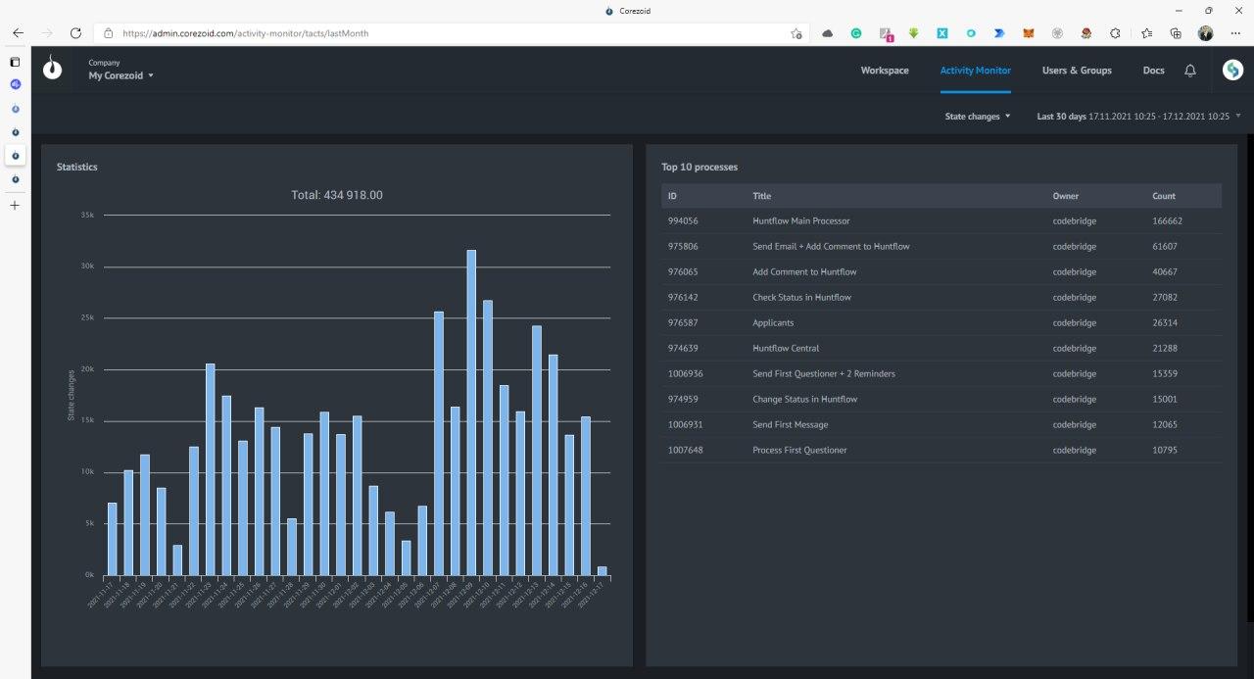Open the notifications bell

1190,71
